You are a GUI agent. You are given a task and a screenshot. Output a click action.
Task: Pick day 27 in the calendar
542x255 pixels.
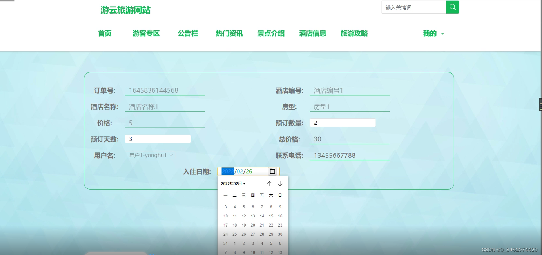click(253, 234)
